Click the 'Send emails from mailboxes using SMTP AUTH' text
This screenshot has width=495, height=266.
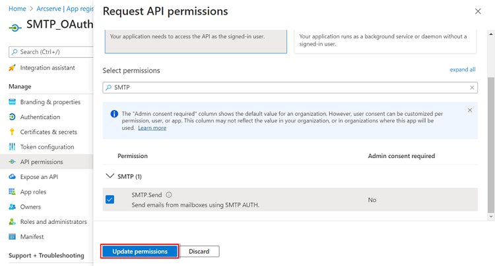(x=195, y=205)
